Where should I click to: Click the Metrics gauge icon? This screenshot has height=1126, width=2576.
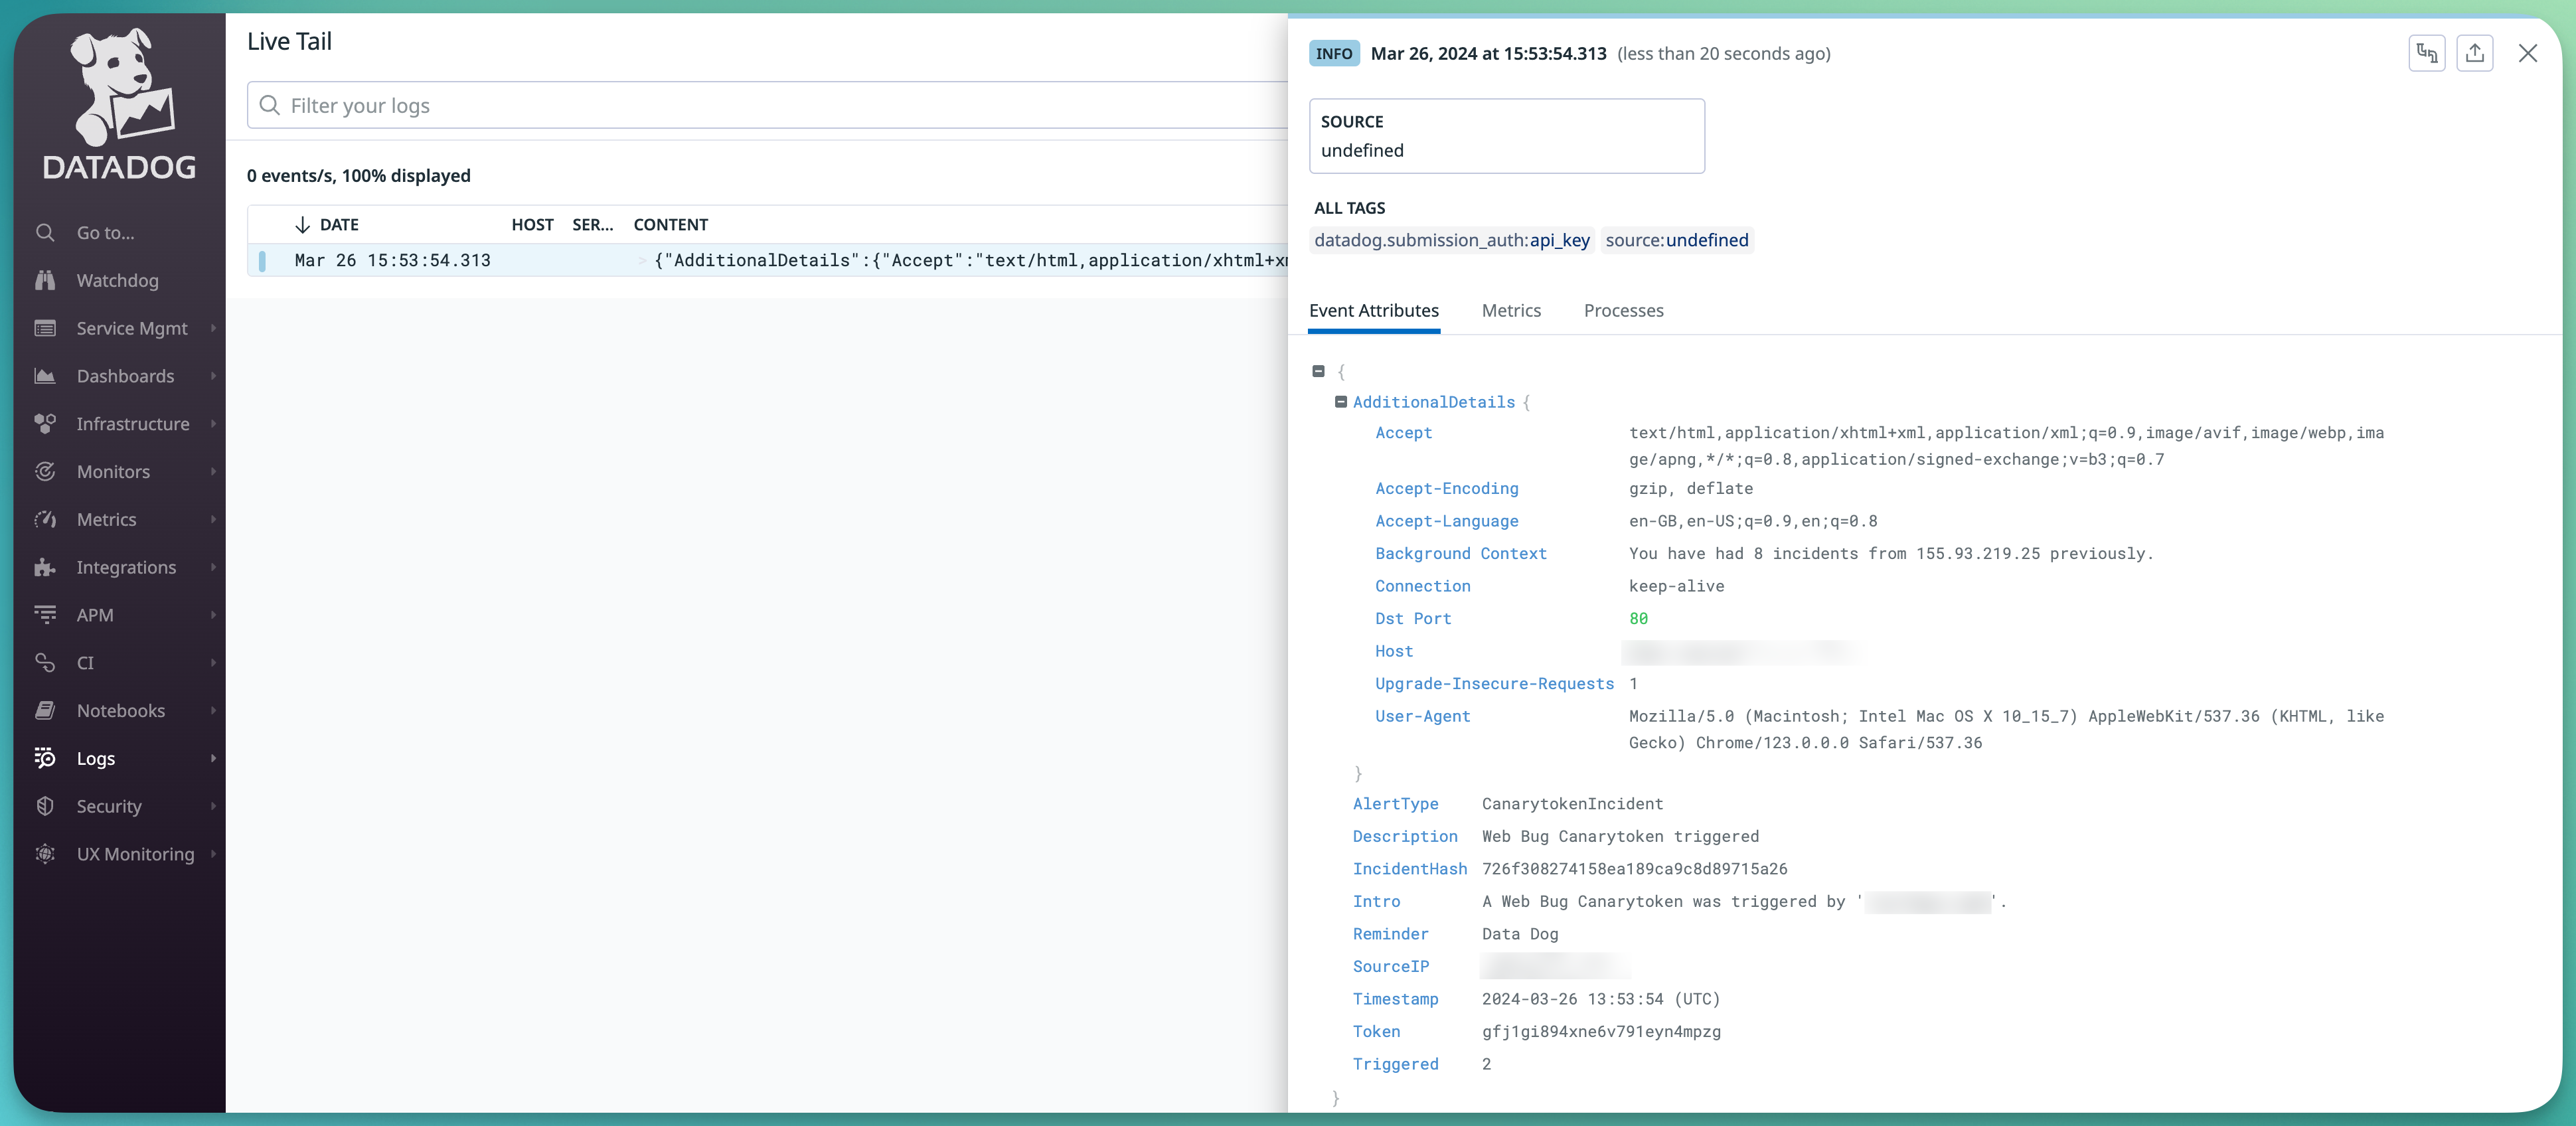tap(45, 519)
